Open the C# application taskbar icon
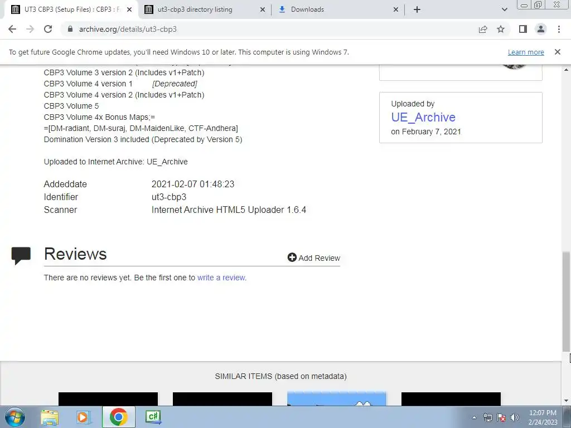Viewport: 571px width, 428px height. click(x=153, y=417)
